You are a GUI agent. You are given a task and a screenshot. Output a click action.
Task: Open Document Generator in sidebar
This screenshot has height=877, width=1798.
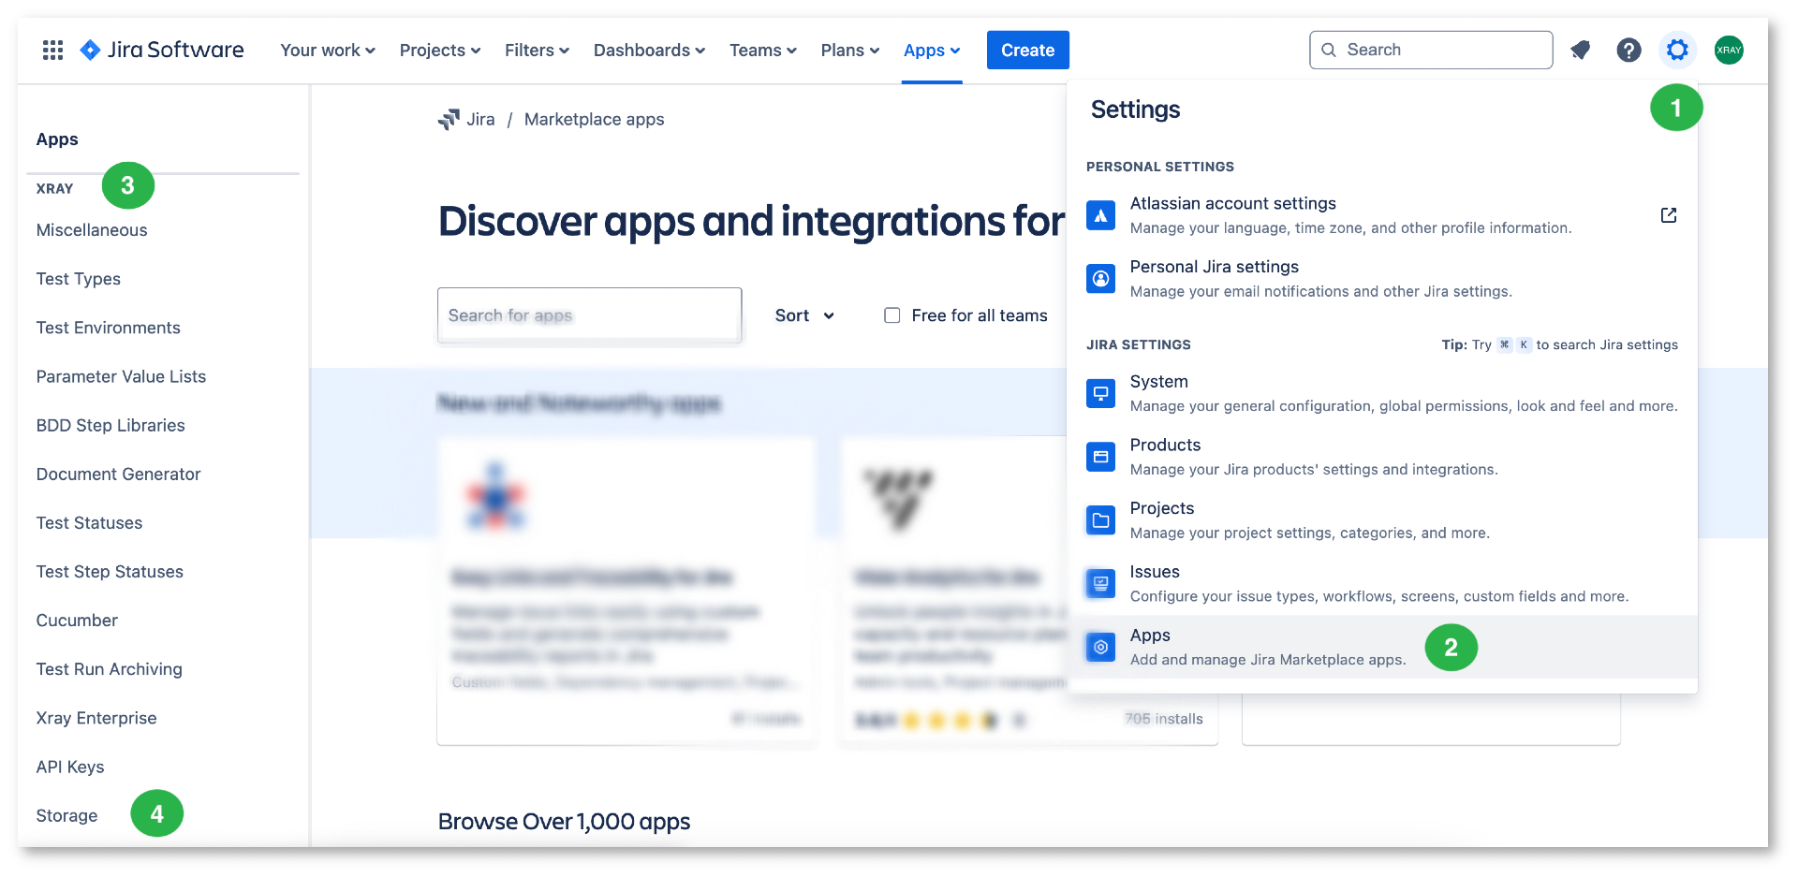[x=118, y=474]
